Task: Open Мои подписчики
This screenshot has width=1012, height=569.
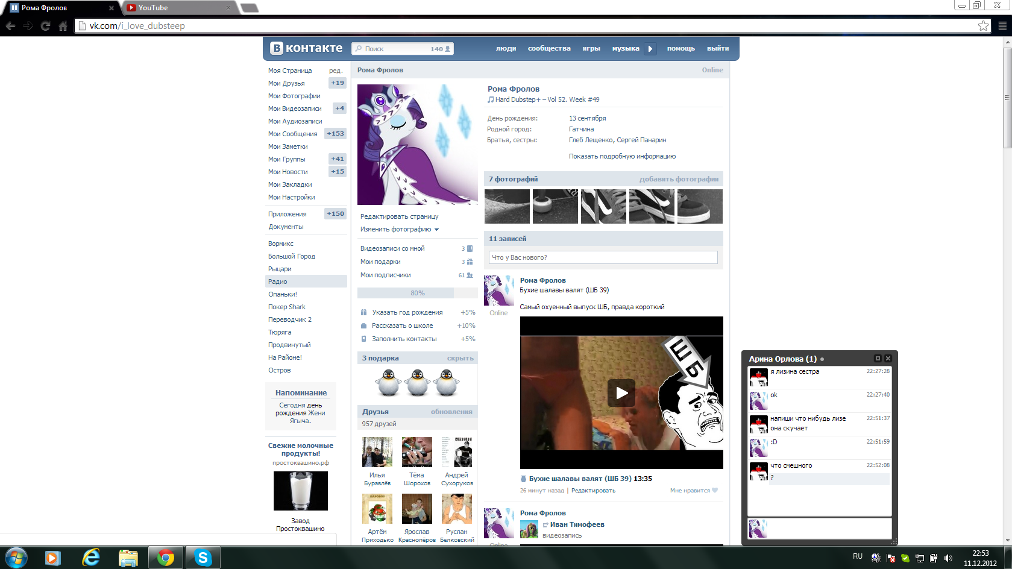Action: point(386,275)
